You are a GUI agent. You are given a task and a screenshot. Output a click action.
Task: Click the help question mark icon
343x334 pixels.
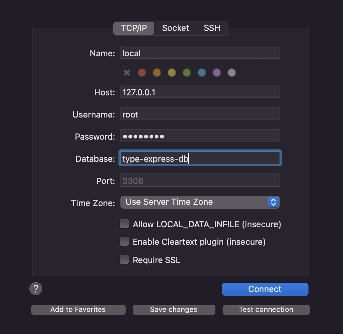[36, 289]
